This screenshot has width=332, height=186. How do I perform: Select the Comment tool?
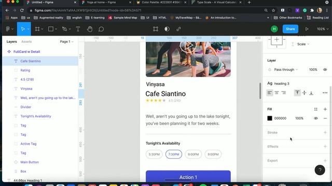pyautogui.click(x=101, y=29)
